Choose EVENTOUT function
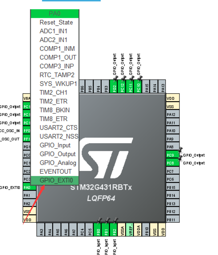The image size is (218, 255). pyautogui.click(x=54, y=172)
